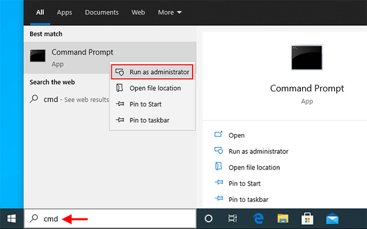The width and height of the screenshot is (367, 229).
Task: Switch to the Web search tab
Action: [x=138, y=12]
